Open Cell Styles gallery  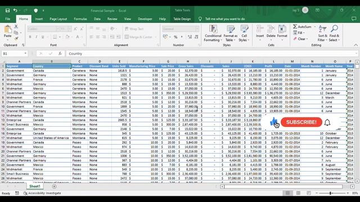(x=244, y=34)
